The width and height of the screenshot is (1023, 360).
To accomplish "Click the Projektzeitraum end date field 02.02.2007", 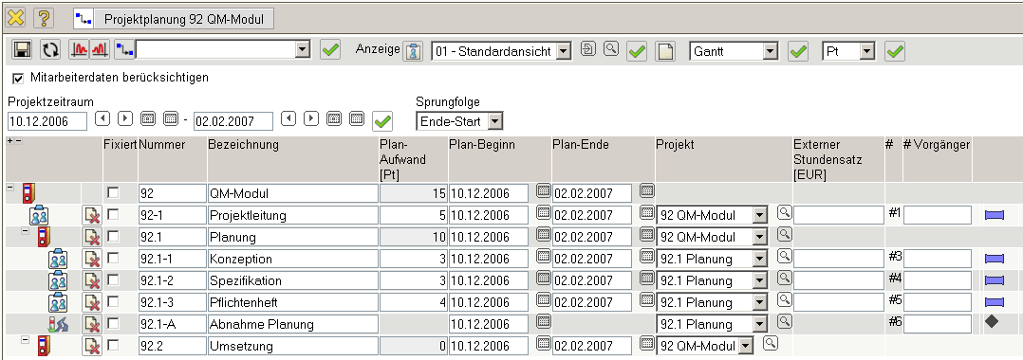I will point(233,121).
